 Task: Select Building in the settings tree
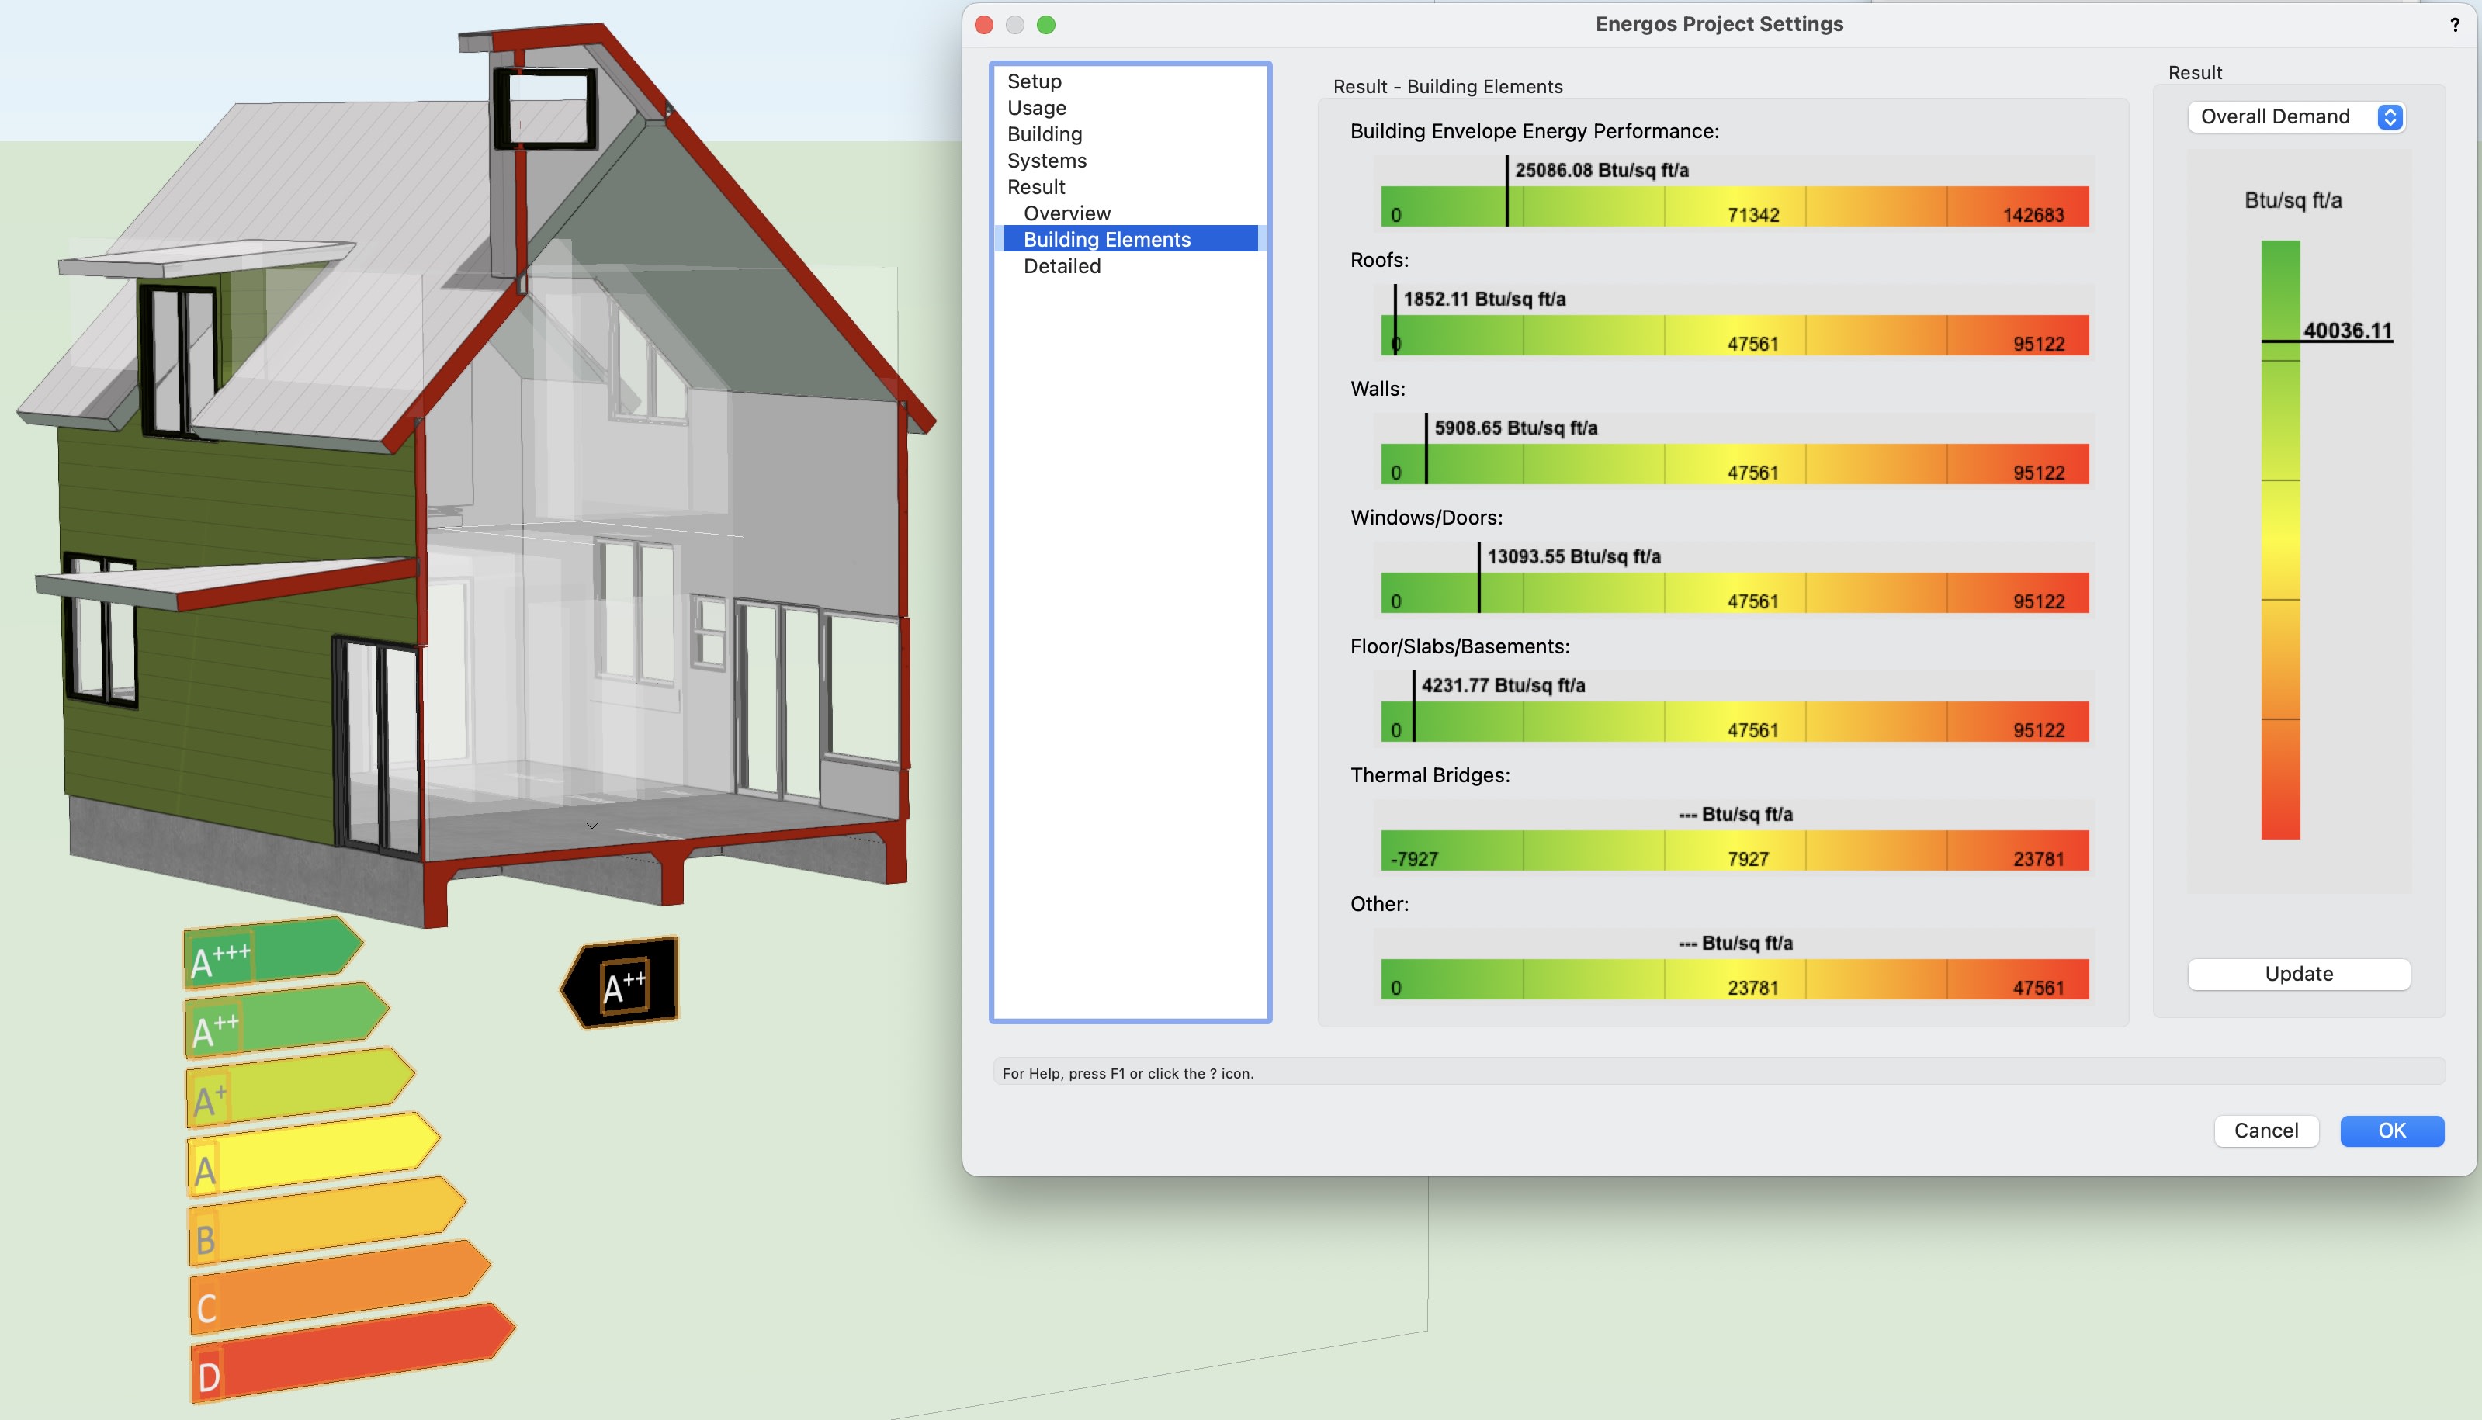[x=1045, y=134]
